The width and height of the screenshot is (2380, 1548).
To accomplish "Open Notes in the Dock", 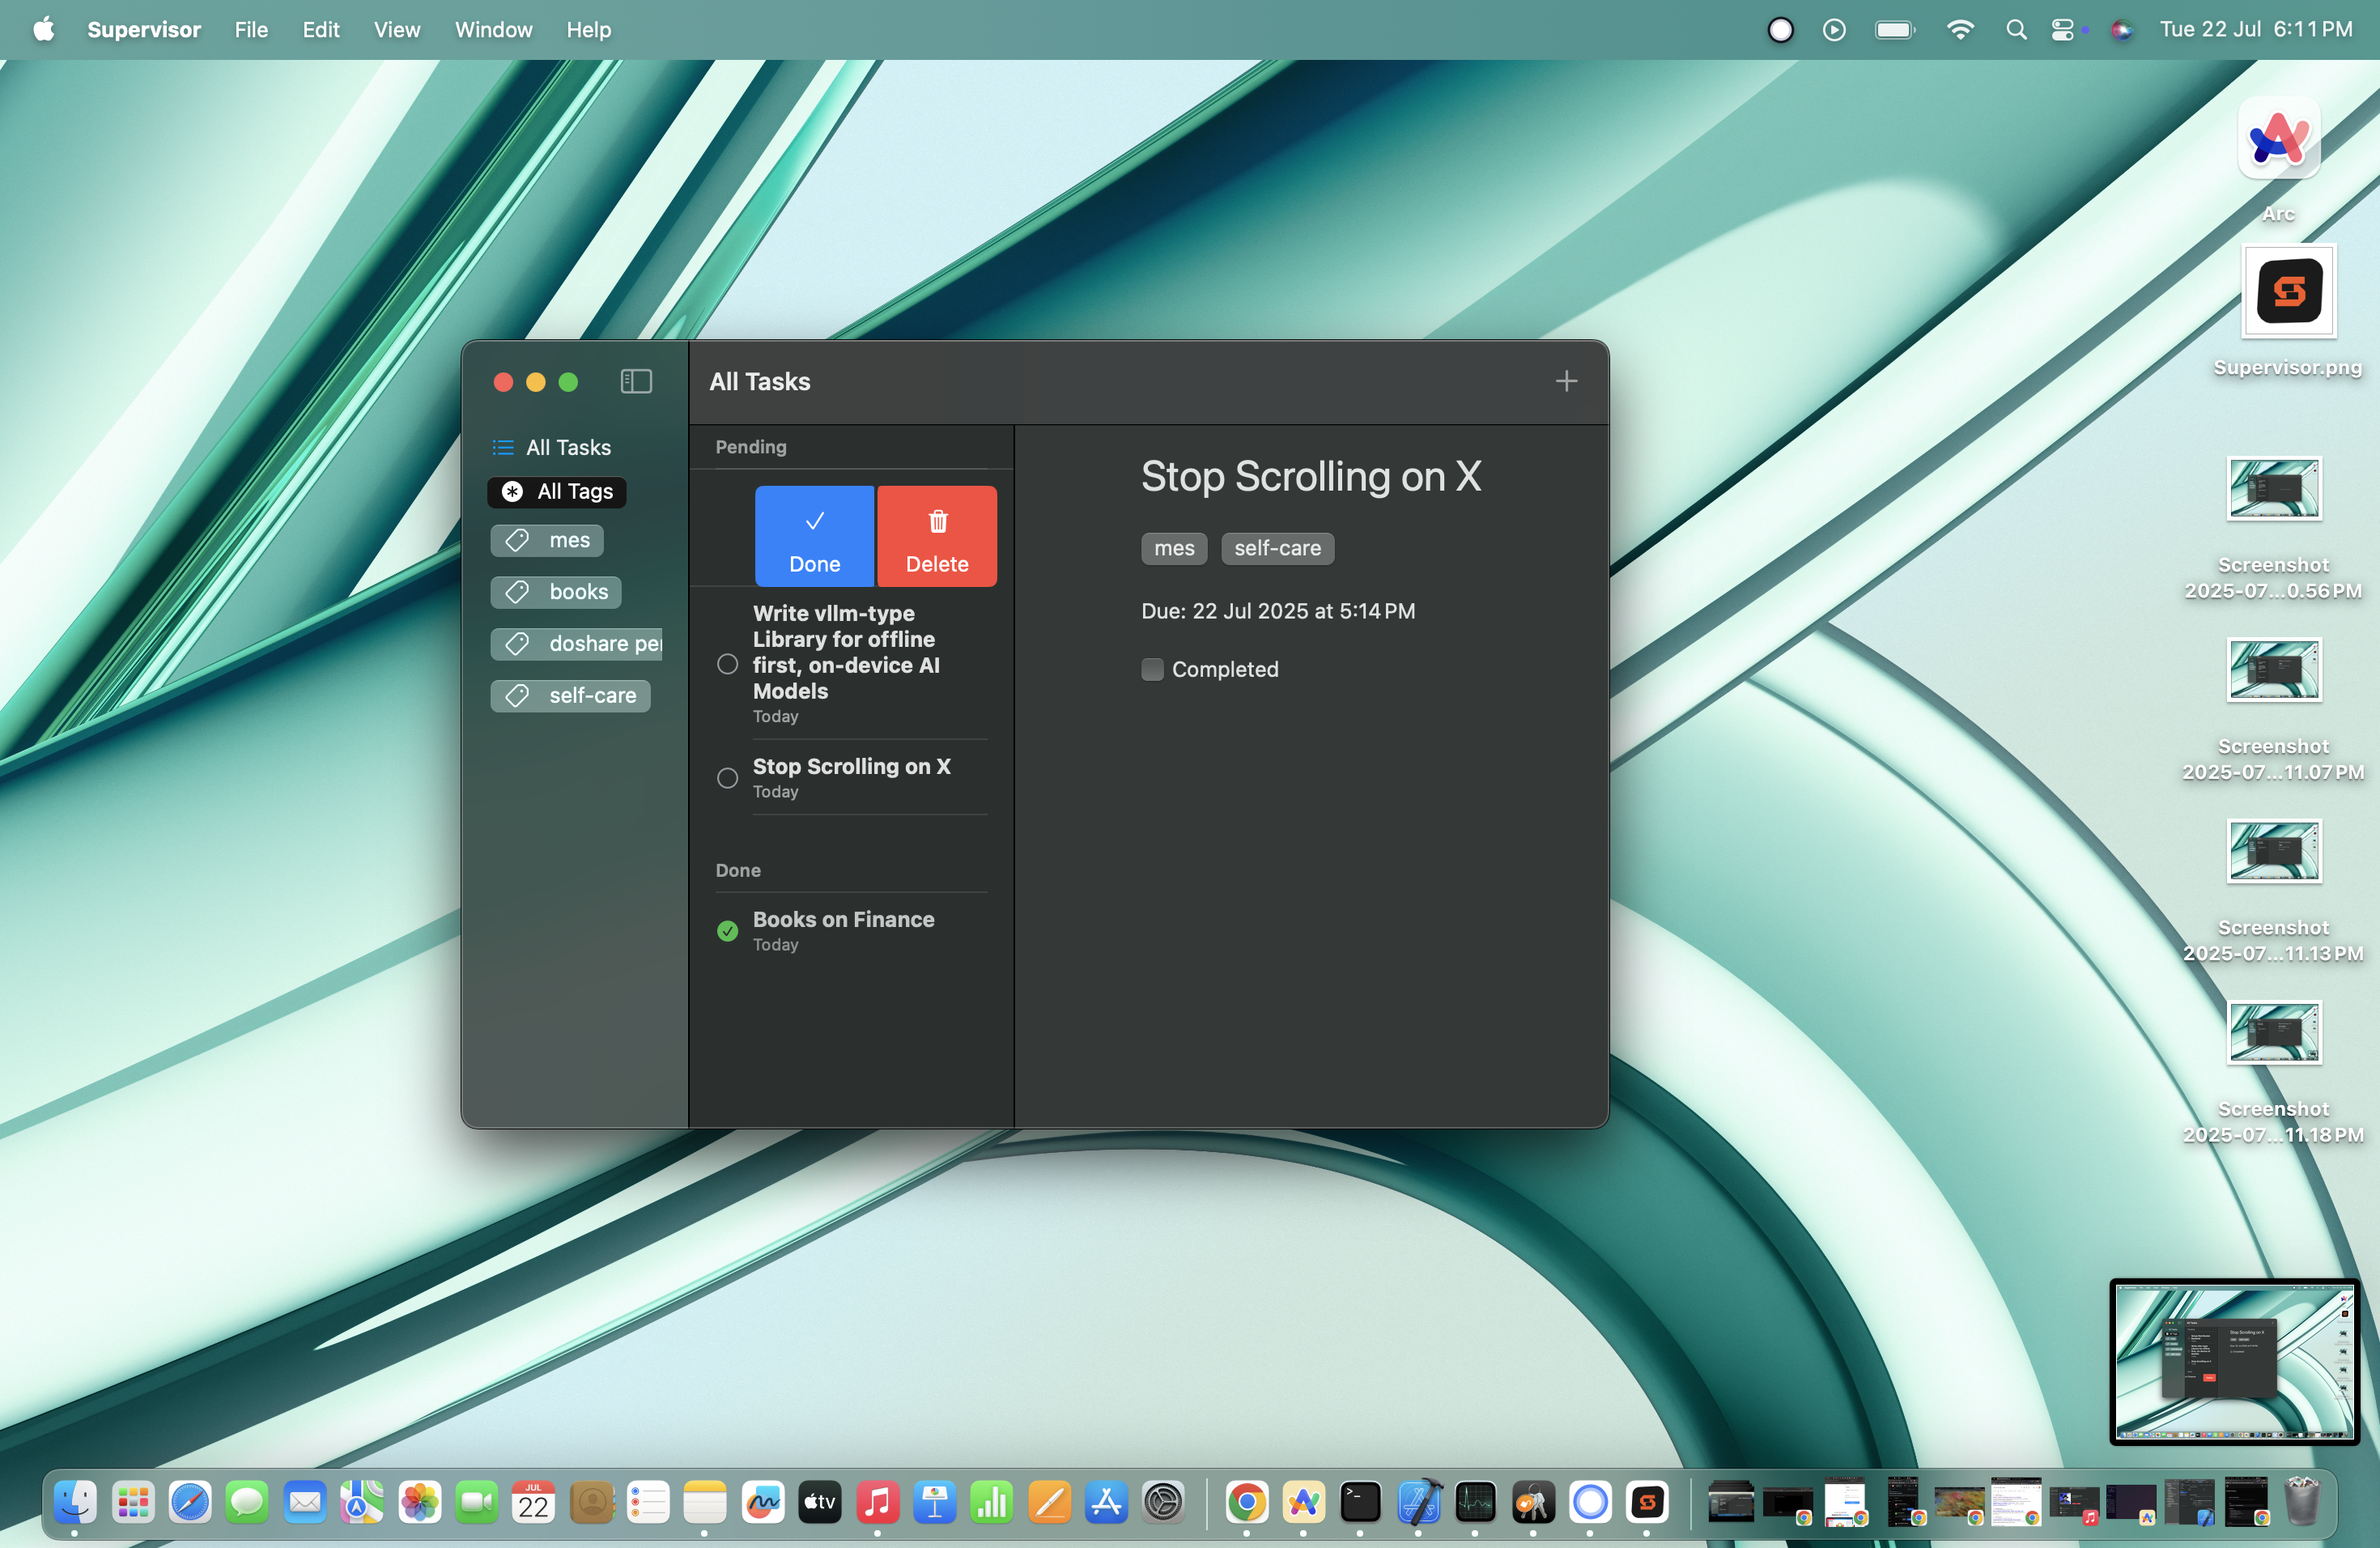I will [705, 1501].
